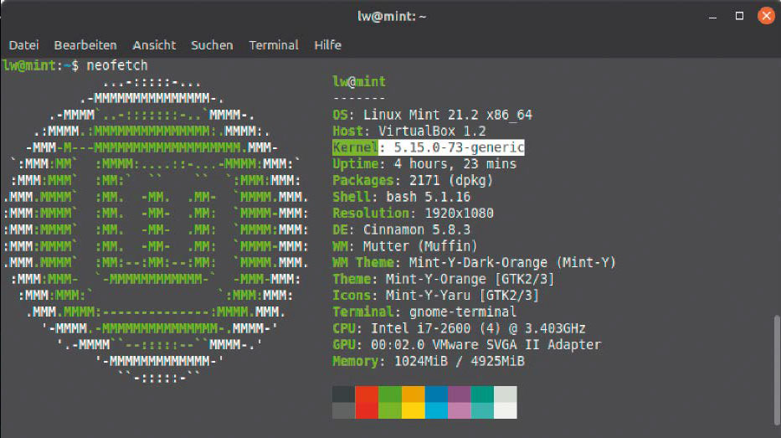Click the Resolution line 1920x1080
781x438 pixels.
click(413, 214)
